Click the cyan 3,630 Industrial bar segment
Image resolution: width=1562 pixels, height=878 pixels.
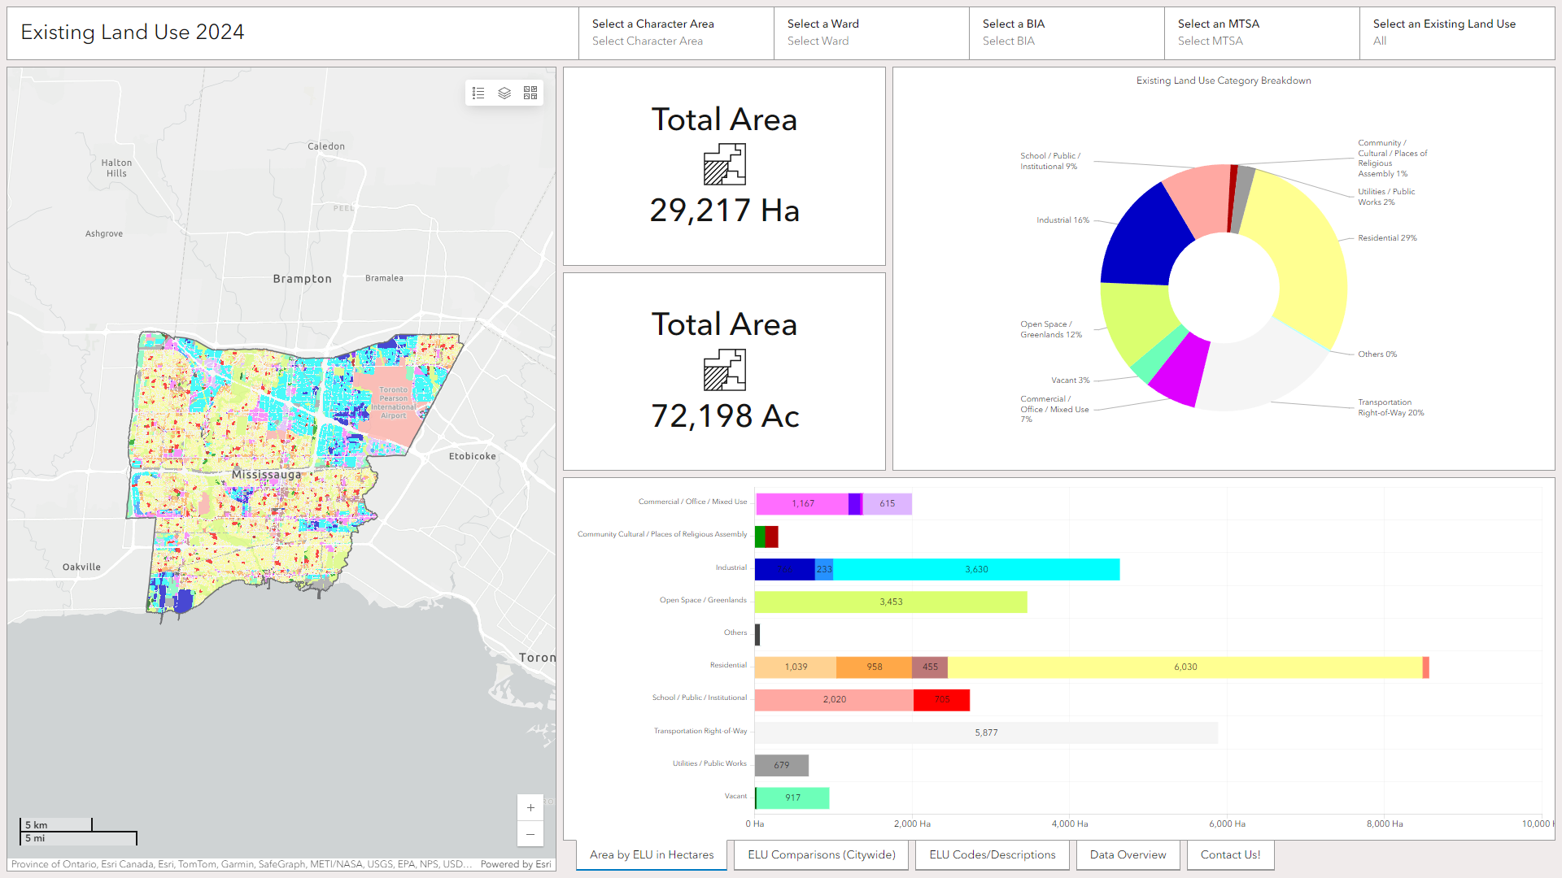976,569
